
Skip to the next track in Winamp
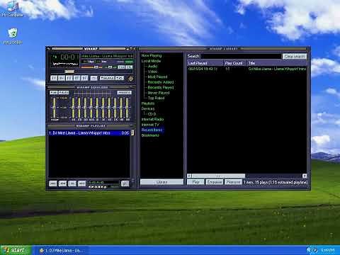click(84, 78)
